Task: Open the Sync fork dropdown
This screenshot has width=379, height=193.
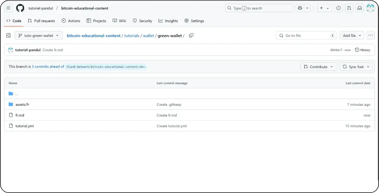Action: [356, 67]
